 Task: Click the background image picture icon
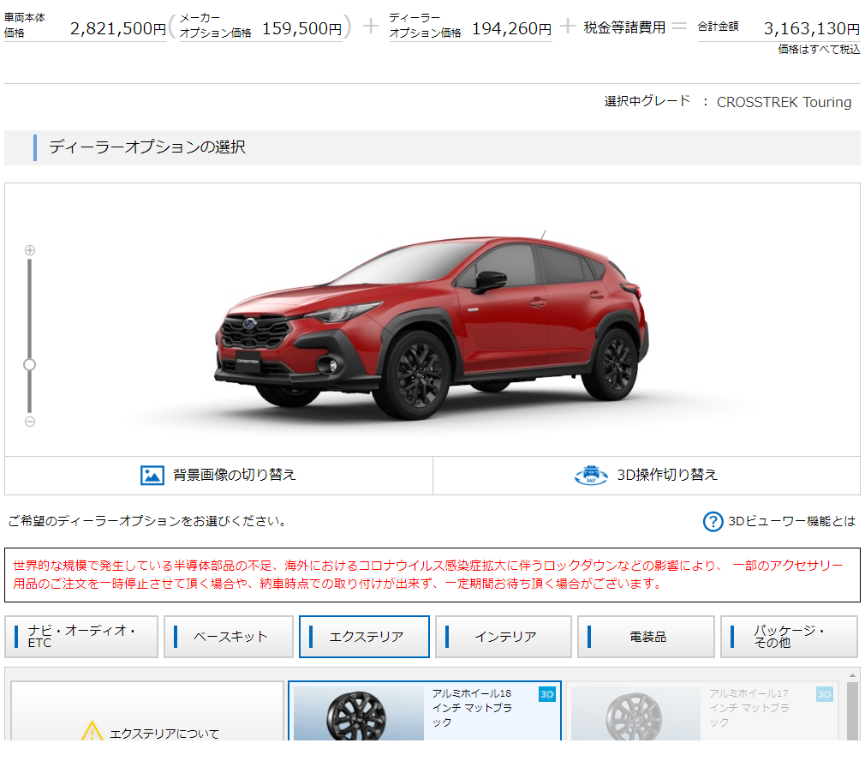point(152,475)
